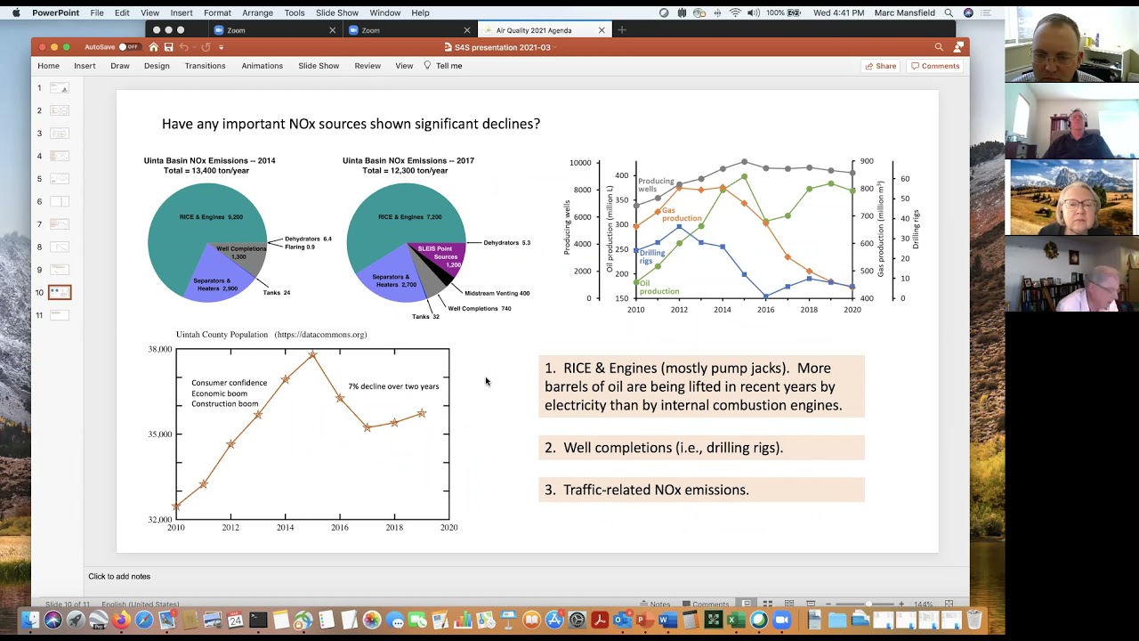Open the Draw ribbon tab
Screen dimensions: 1139x641
(120, 66)
